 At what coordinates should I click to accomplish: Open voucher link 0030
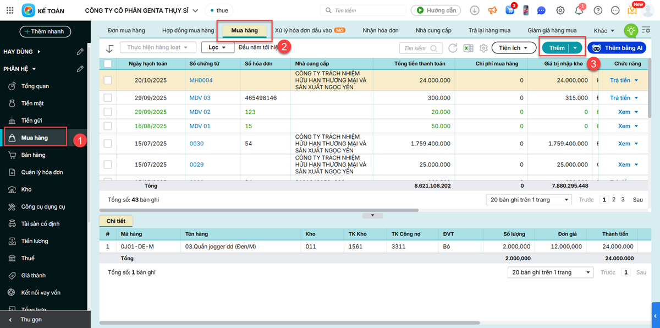coord(196,144)
